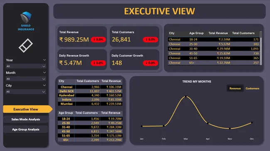The image size is (270, 151).
Task: Select the Mumbai row
Action: tap(90, 104)
